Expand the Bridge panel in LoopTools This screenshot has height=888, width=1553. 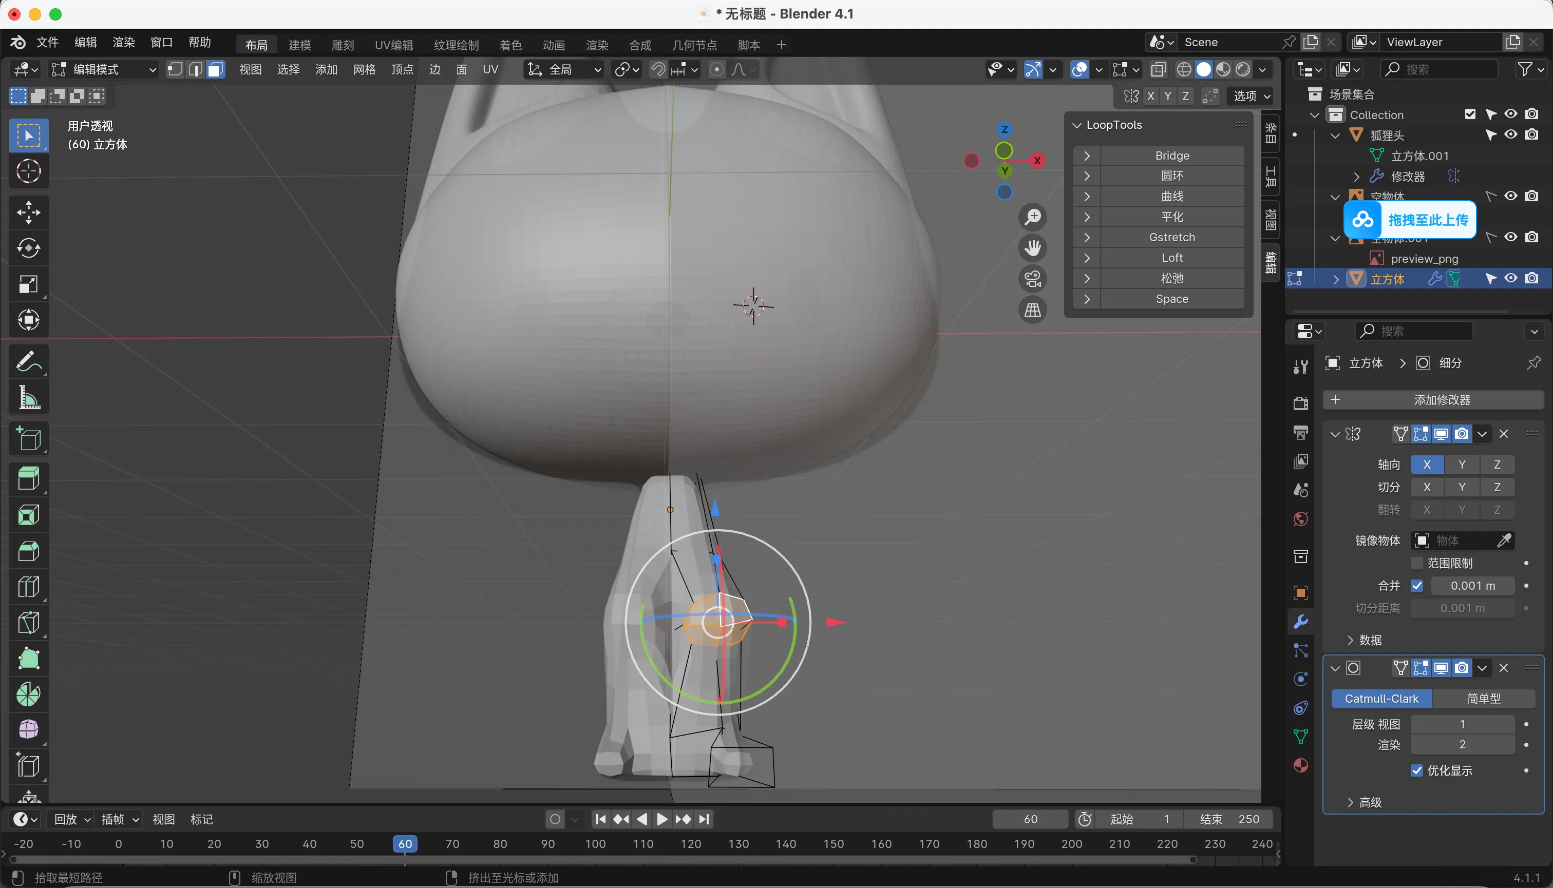click(x=1087, y=156)
